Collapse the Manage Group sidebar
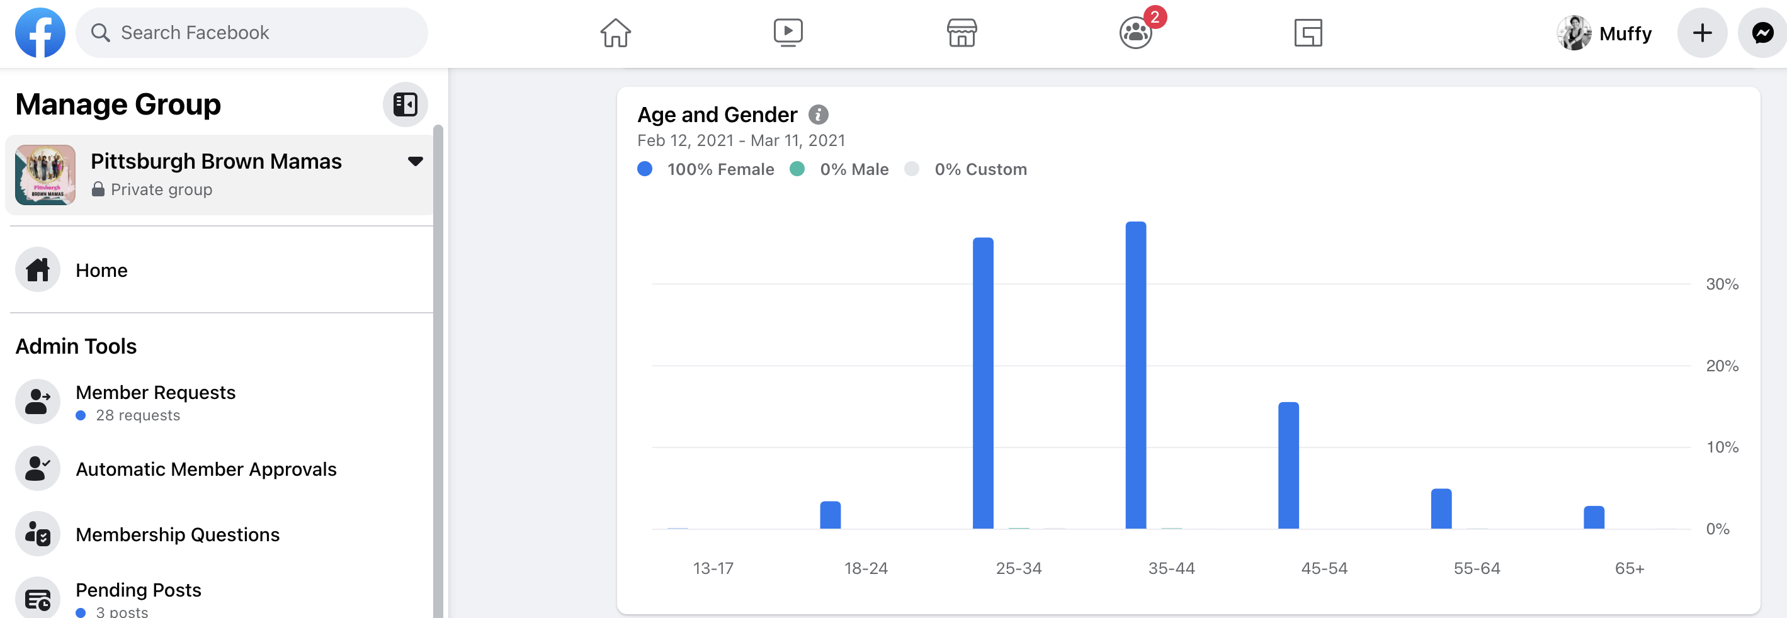This screenshot has height=618, width=1787. click(x=405, y=104)
